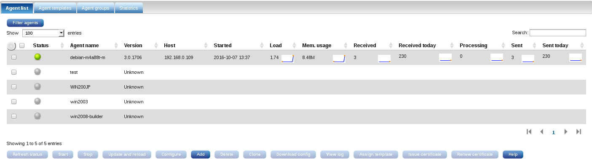Switch to Agent groups tab
Viewport: 592px width, 162px height.
point(96,8)
